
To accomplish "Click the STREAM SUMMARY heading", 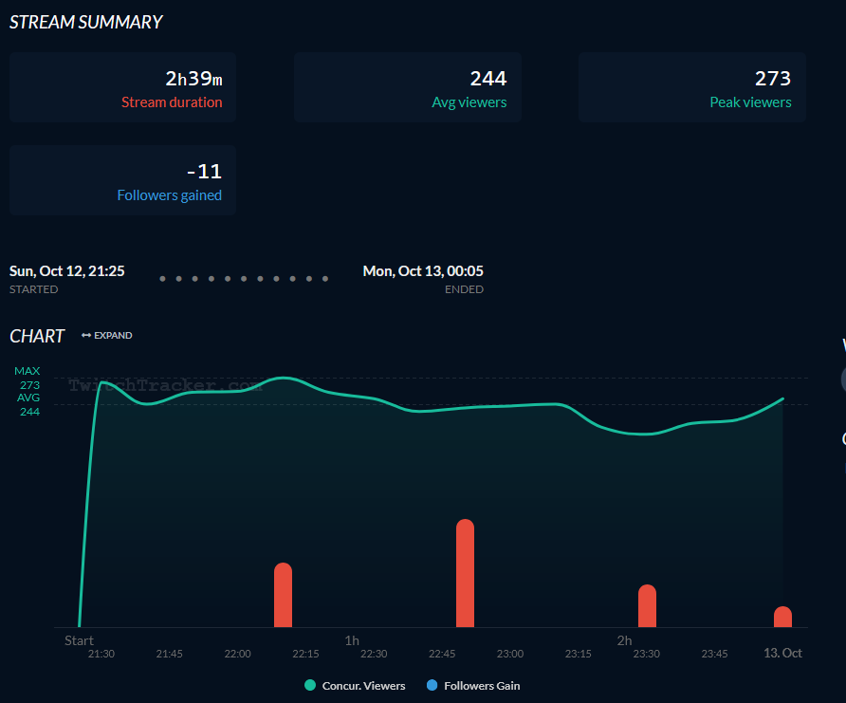I will click(85, 22).
